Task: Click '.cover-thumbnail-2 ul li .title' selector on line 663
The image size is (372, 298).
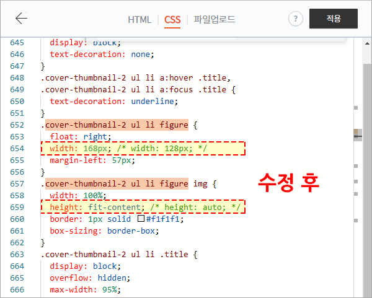Action: tap(114, 255)
